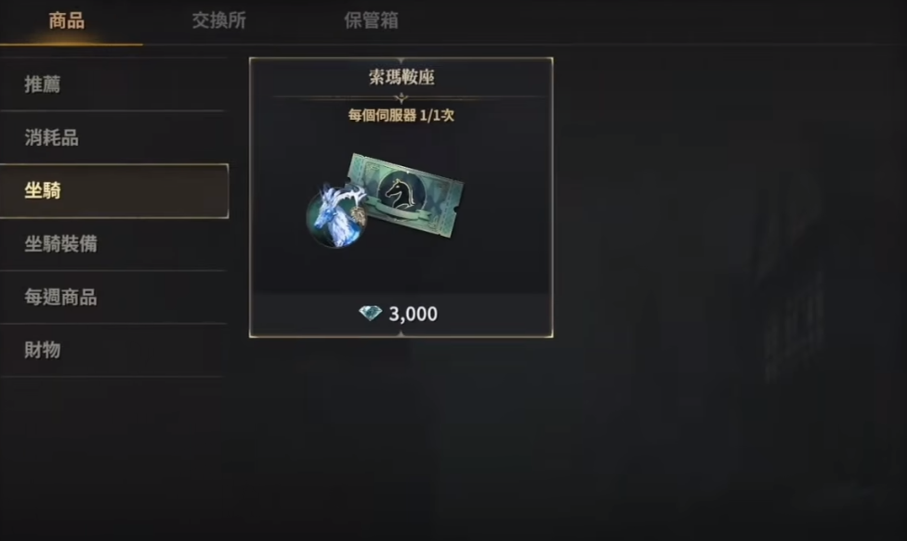Click the gold underline beneath 商品 tab

coord(72,44)
